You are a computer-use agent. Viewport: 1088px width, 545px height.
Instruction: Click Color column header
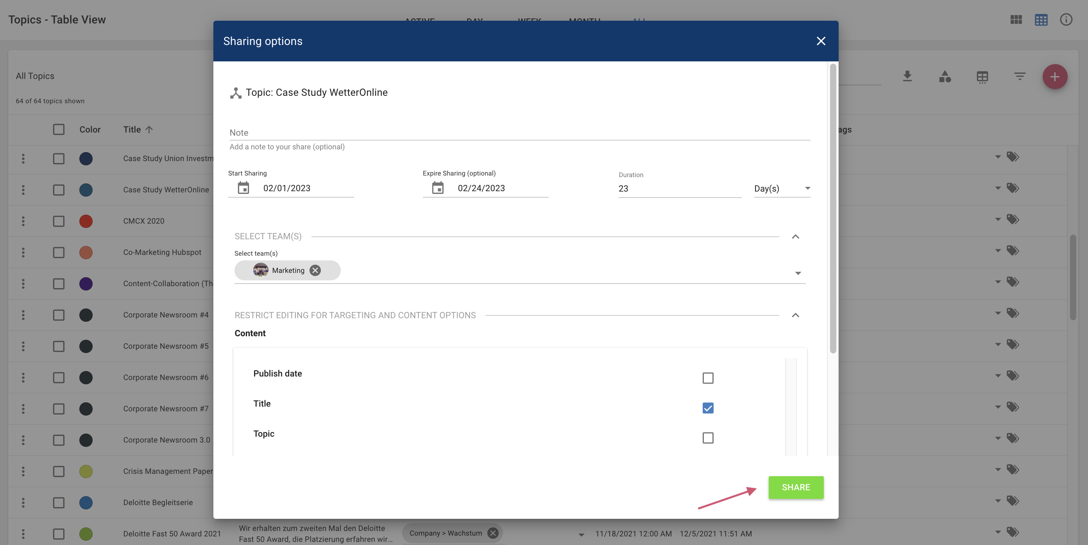tap(90, 130)
